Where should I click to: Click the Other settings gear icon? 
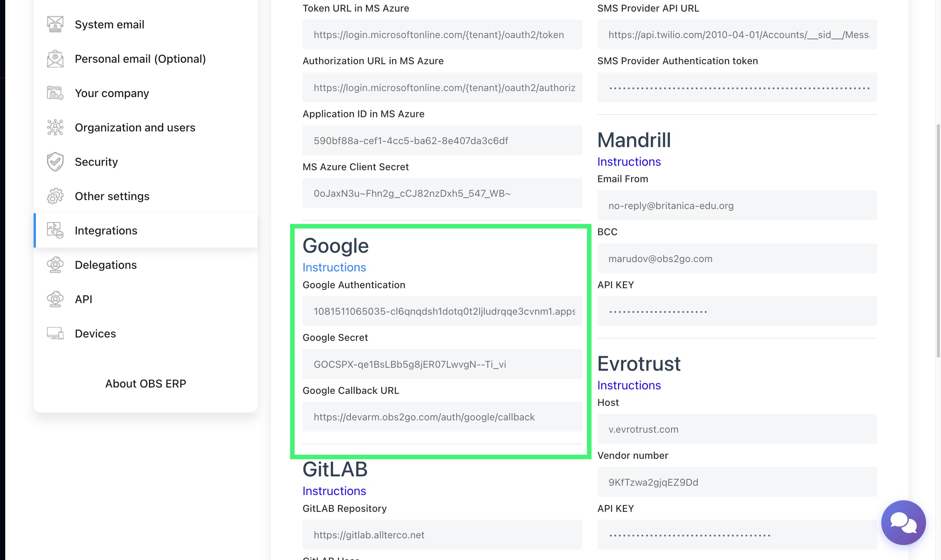click(x=55, y=196)
